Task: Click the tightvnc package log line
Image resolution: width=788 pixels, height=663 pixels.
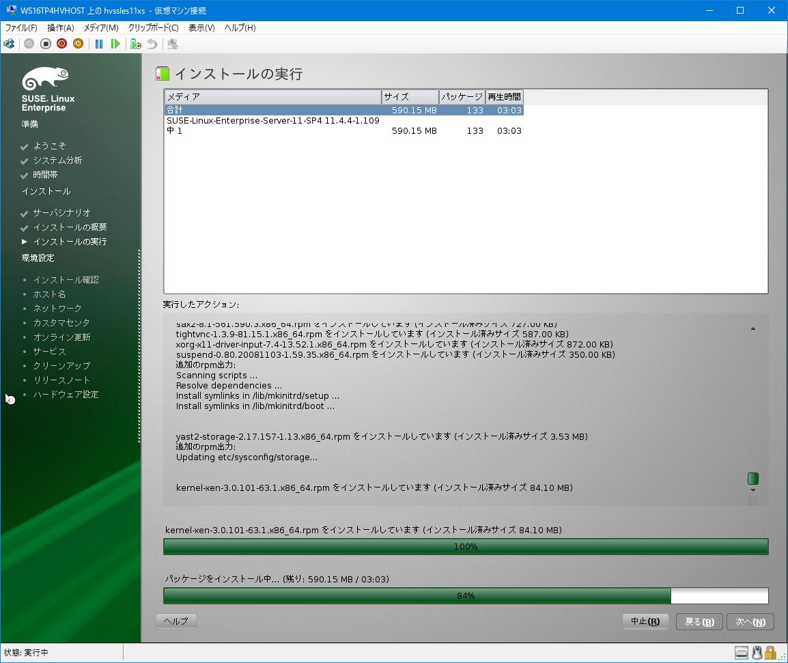Action: click(x=372, y=335)
